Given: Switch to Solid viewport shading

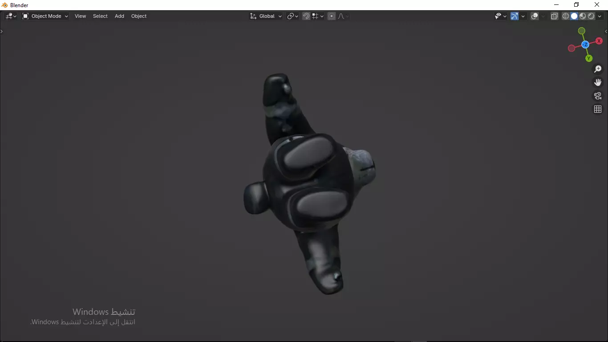Looking at the screenshot, I should click(x=574, y=16).
